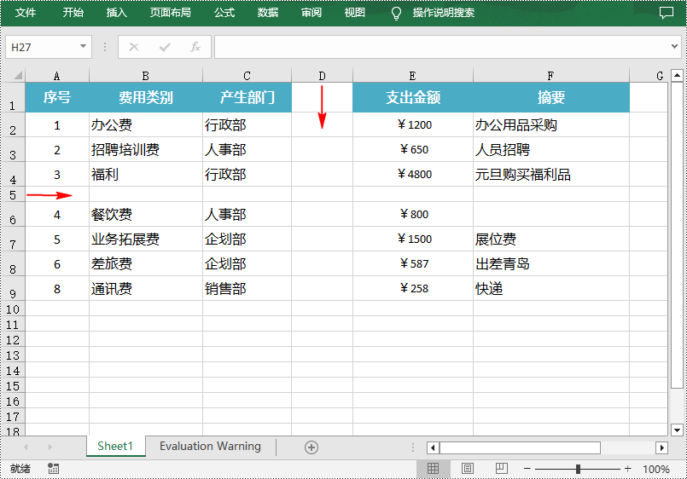This screenshot has width=687, height=479.
Task: Click the vertical scrollbar thumb
Action: click(677, 235)
